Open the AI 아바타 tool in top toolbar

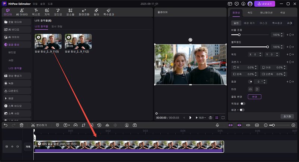(x=22, y=12)
